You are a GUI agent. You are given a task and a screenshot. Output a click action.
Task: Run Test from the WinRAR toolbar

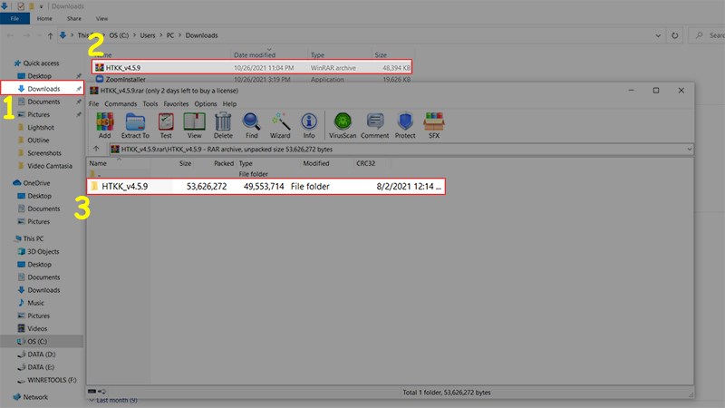coord(166,125)
